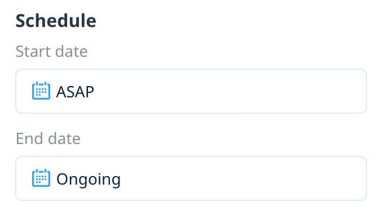The height and width of the screenshot is (215, 380).
Task: Change the start date from ASAP
Action: tap(191, 91)
